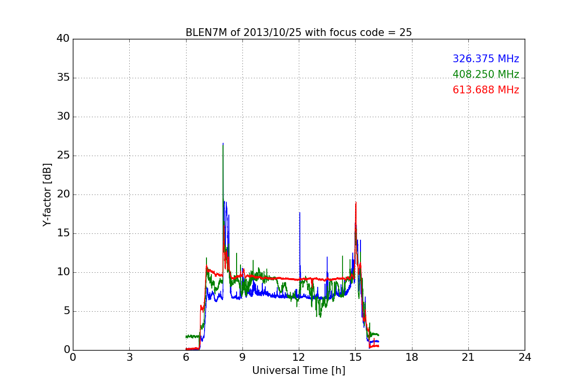Click the y-axis tick label 20
Viewport: 583px width, 389px height.
[x=64, y=194]
